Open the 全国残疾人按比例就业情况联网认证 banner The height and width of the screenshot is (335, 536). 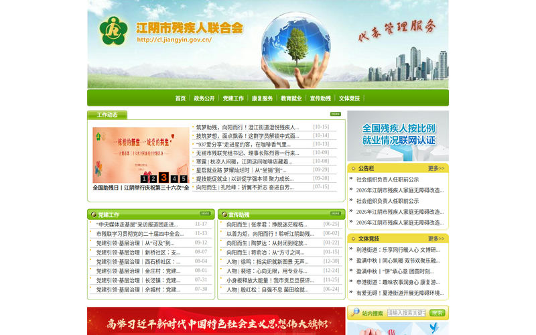pos(398,136)
